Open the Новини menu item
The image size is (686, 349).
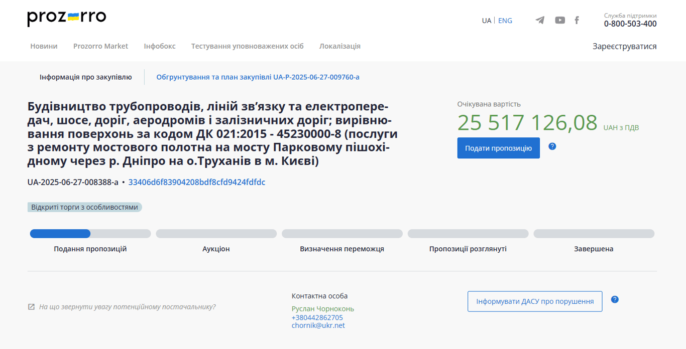[44, 46]
